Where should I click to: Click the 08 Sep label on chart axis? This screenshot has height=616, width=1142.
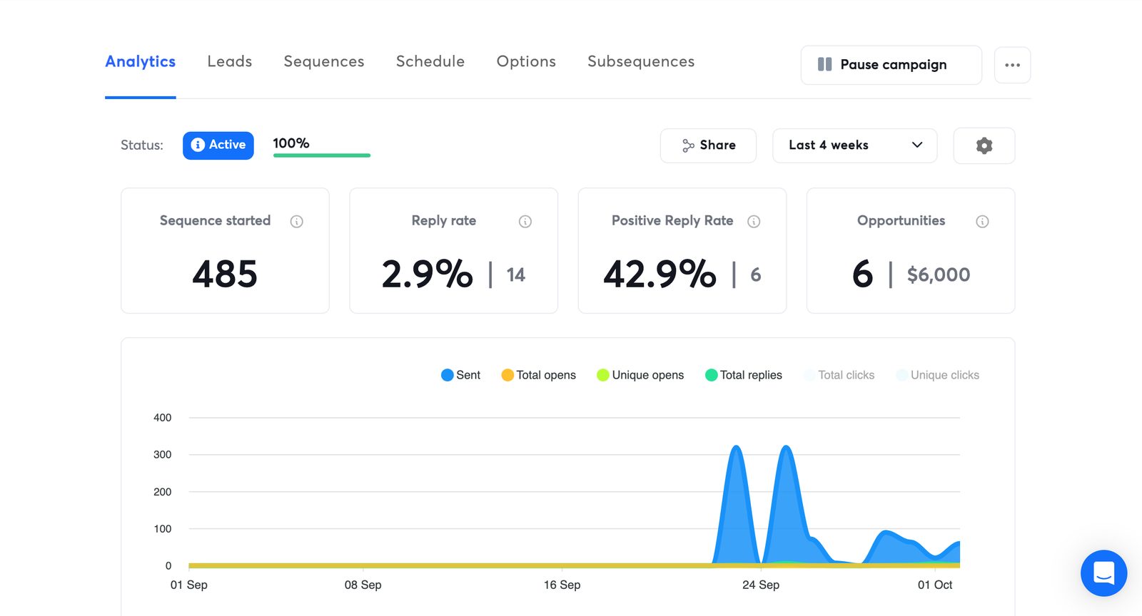363,585
